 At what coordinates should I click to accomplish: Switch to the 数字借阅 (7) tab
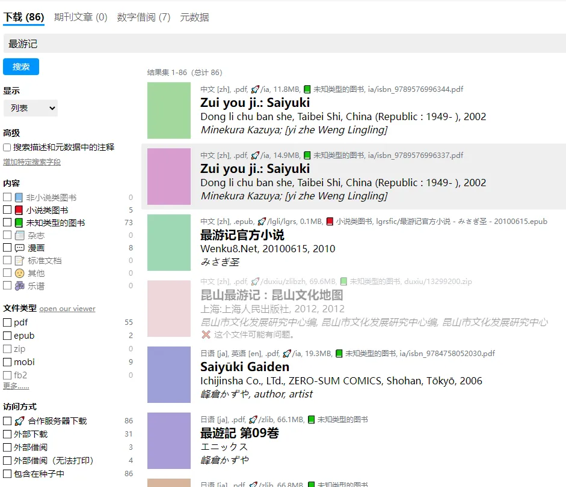click(144, 17)
